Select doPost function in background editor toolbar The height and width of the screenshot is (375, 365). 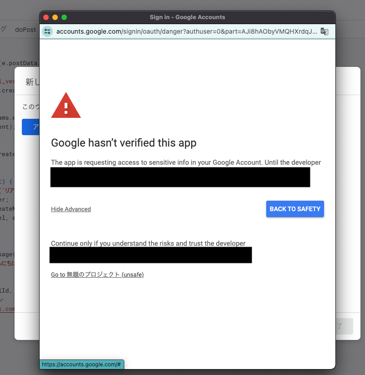[x=25, y=30]
